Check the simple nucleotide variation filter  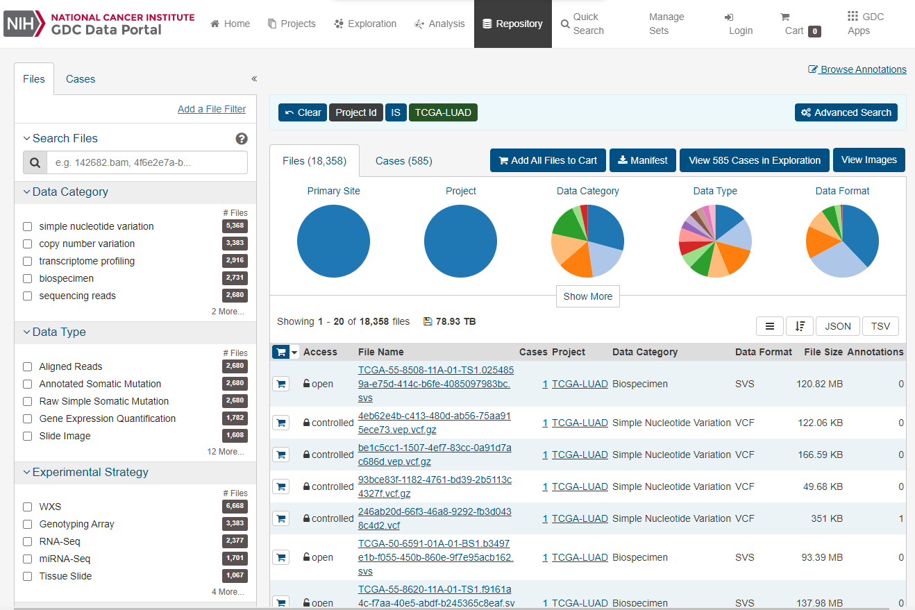(x=27, y=226)
